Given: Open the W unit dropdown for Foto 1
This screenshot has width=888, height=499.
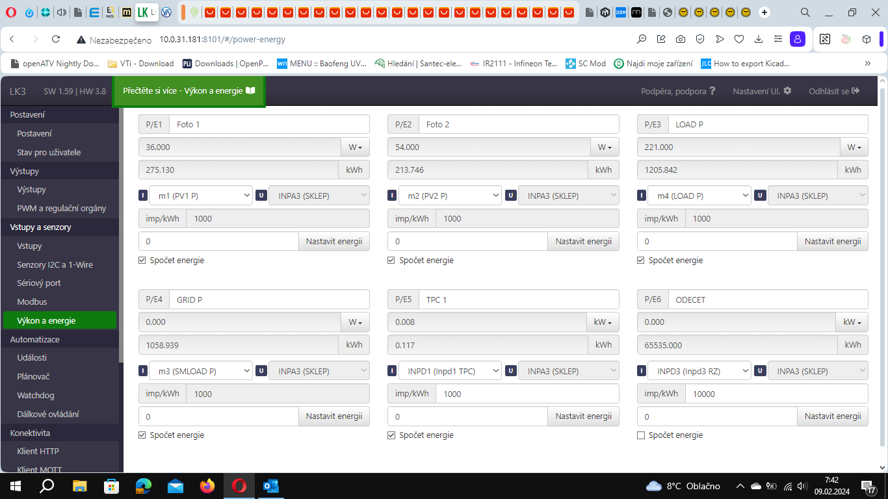Looking at the screenshot, I should click(x=355, y=147).
